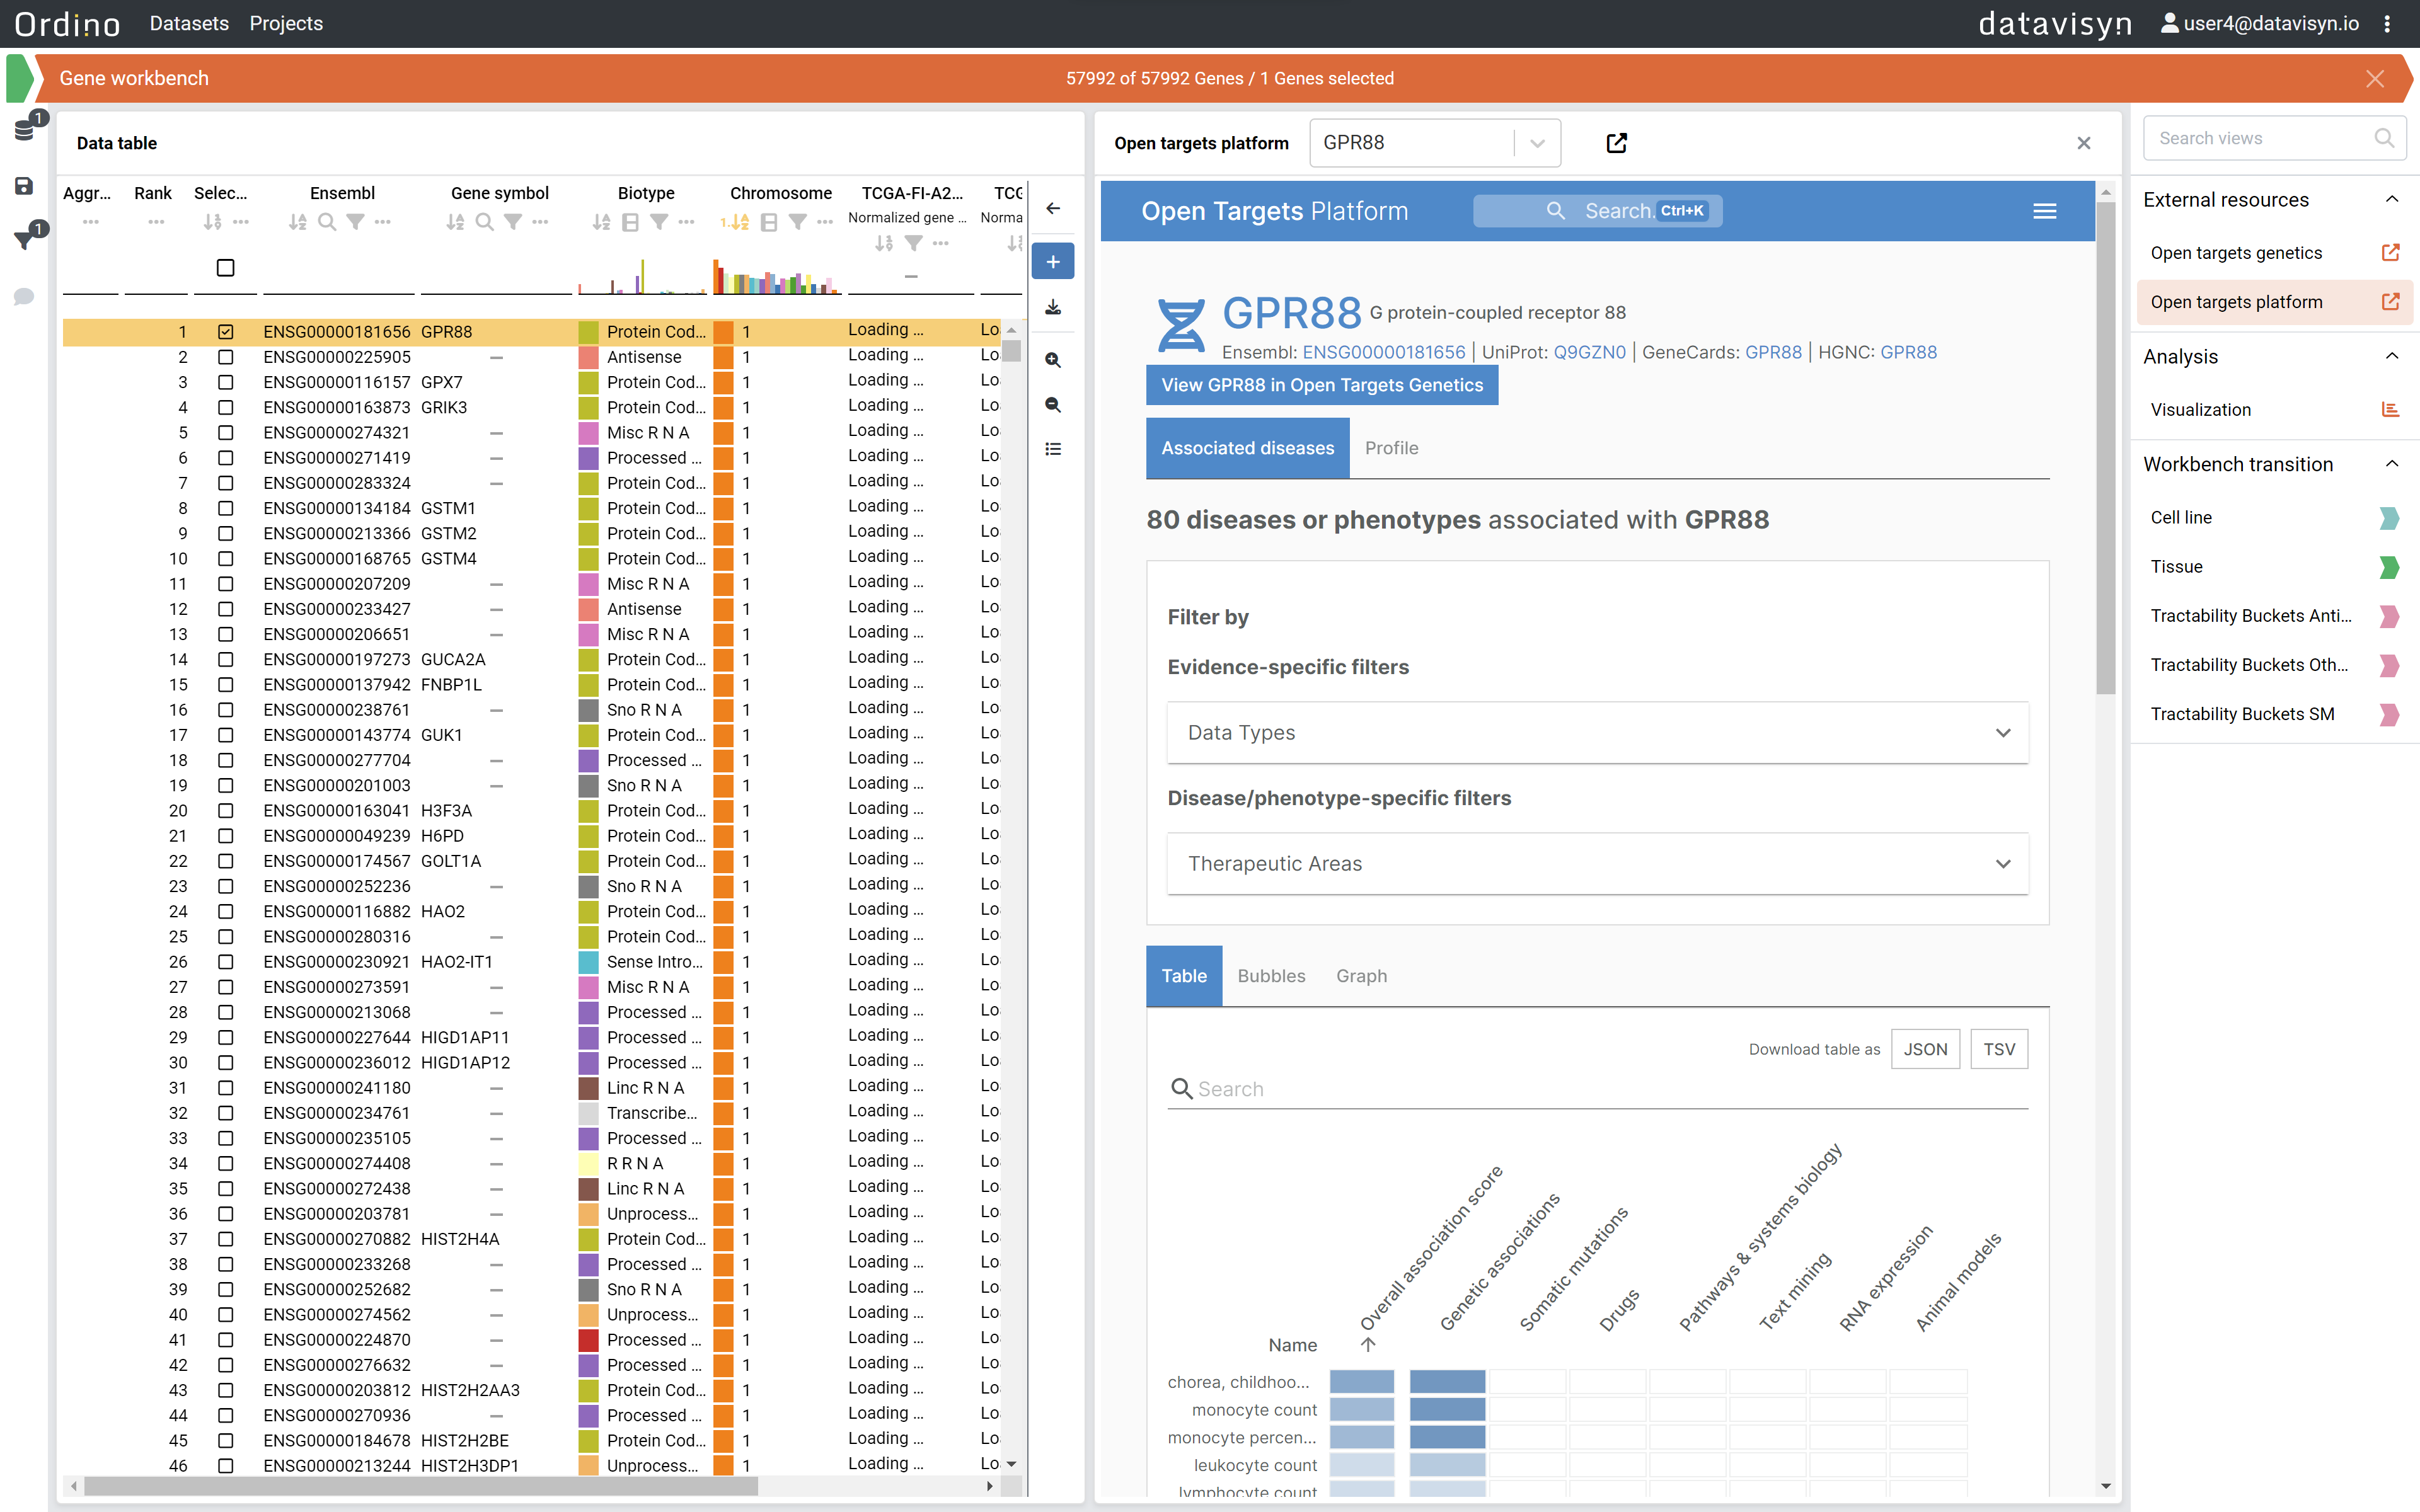Add a column with the blue plus button
Image resolution: width=2420 pixels, height=1512 pixels.
1053,261
